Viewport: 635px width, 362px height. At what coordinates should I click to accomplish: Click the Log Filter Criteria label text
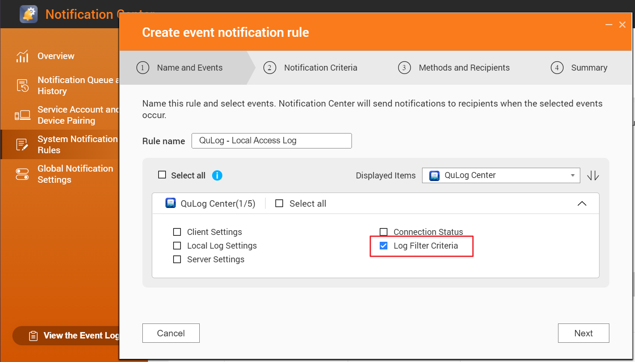pos(426,246)
